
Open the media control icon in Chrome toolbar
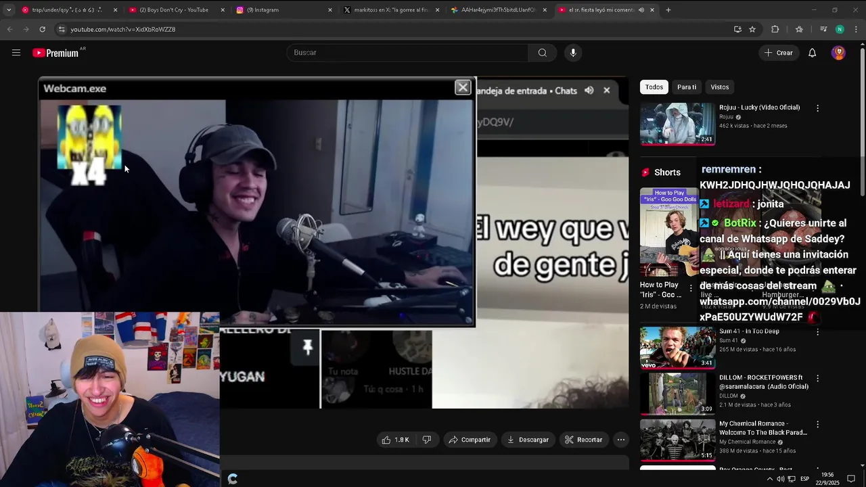click(x=823, y=29)
